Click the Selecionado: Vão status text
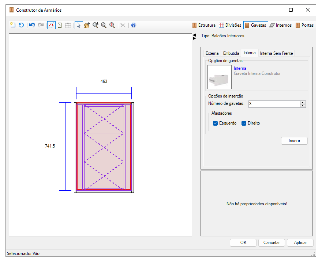This screenshot has height=263, width=322. pyautogui.click(x=23, y=254)
